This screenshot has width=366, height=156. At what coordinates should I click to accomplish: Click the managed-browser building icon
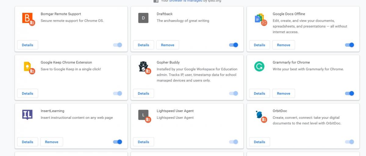[x=156, y=1]
